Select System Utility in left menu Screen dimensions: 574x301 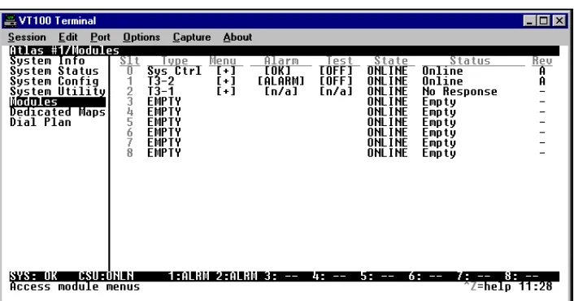(x=58, y=92)
